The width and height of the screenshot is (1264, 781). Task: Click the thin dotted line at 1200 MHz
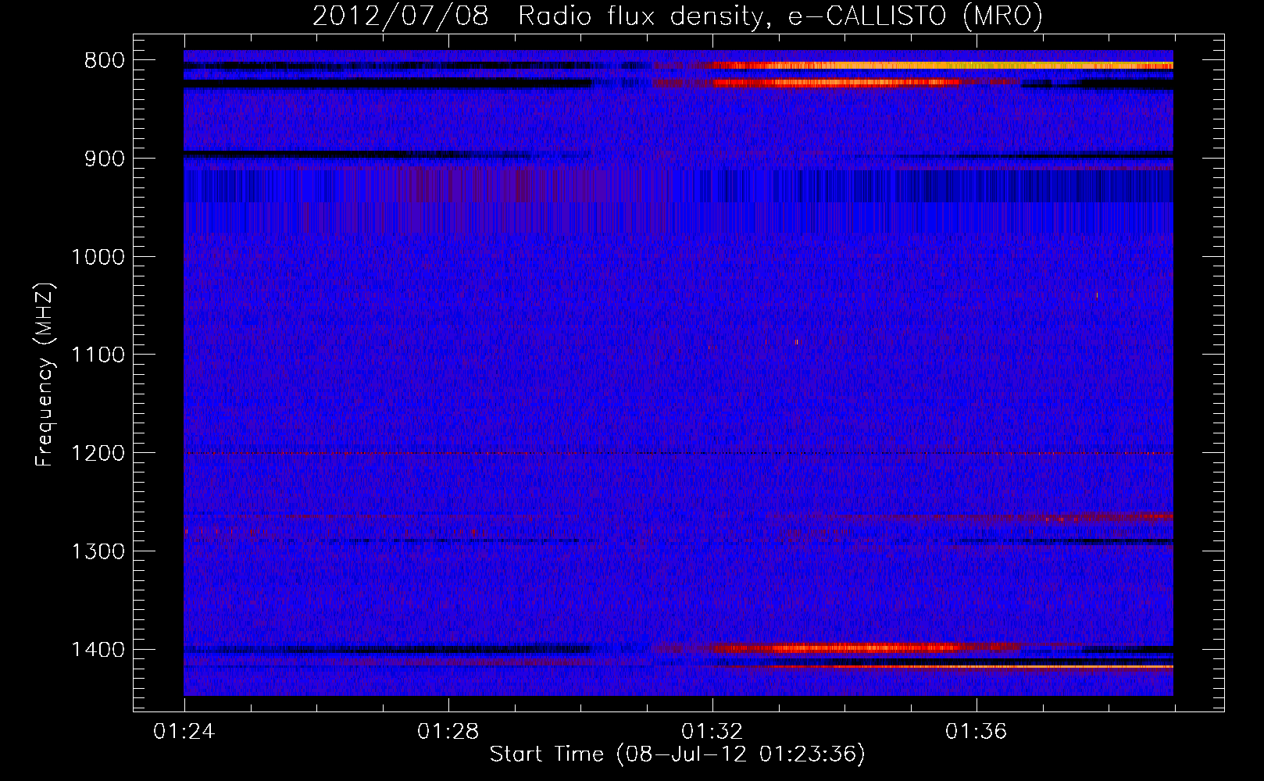click(x=679, y=453)
